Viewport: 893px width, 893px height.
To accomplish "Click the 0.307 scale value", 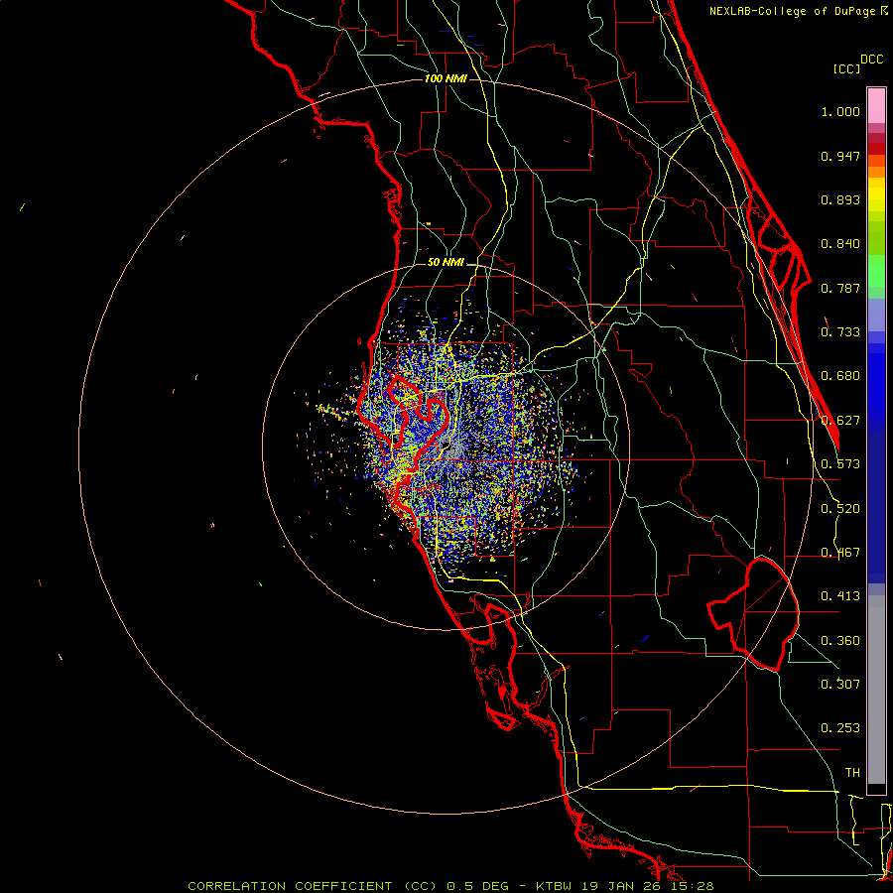I will pos(840,684).
